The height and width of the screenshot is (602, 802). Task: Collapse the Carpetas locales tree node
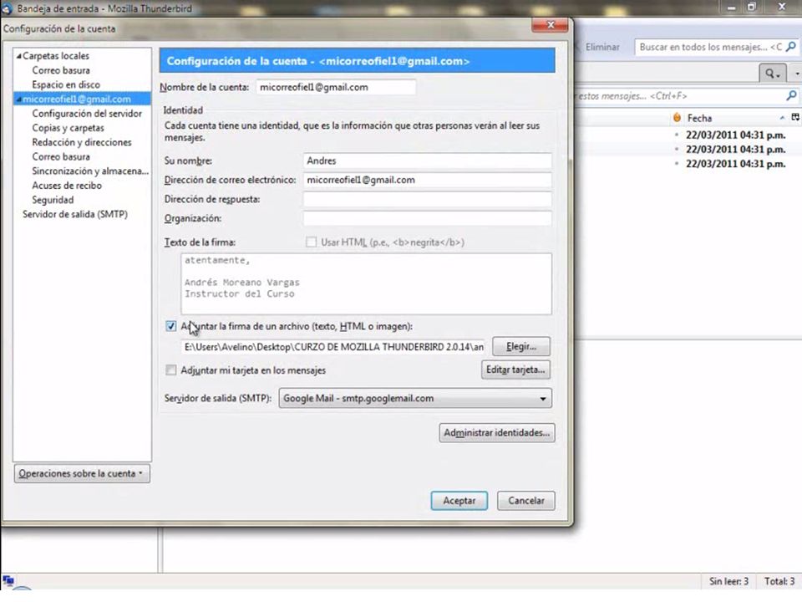[18, 56]
